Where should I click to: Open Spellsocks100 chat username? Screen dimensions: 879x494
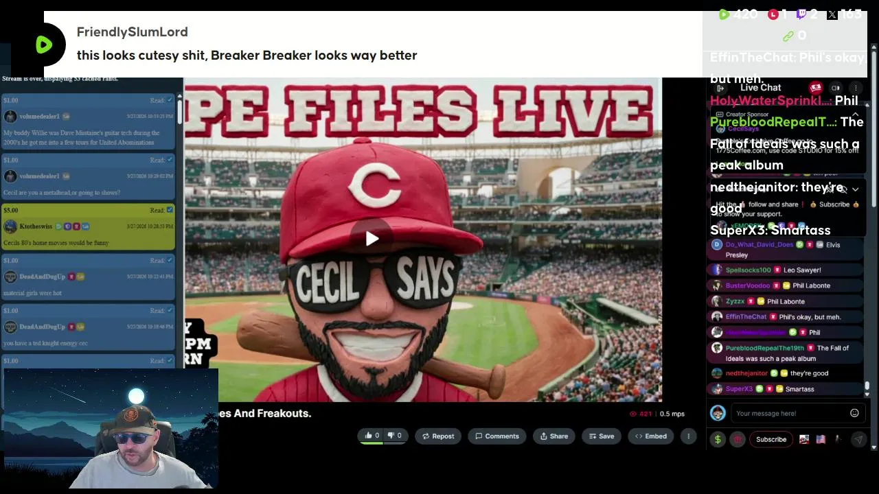tap(749, 270)
